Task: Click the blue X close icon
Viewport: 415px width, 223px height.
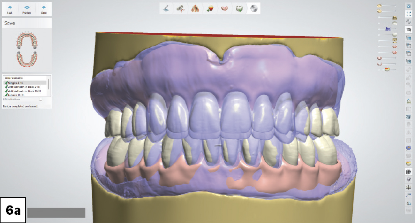Action: (409, 6)
